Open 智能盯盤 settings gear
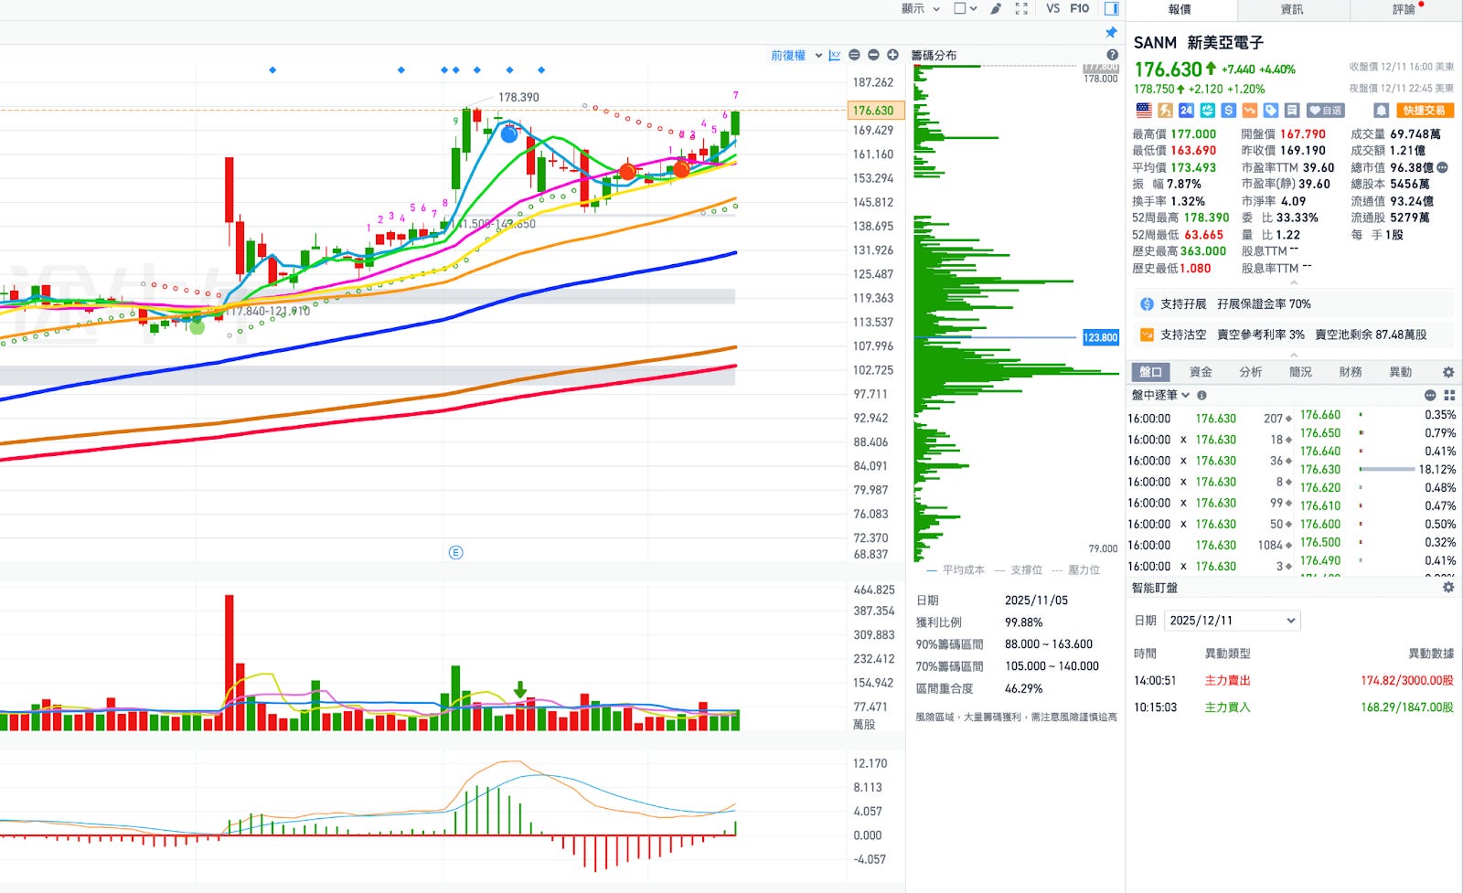Viewport: 1463px width, 893px height. 1448,588
